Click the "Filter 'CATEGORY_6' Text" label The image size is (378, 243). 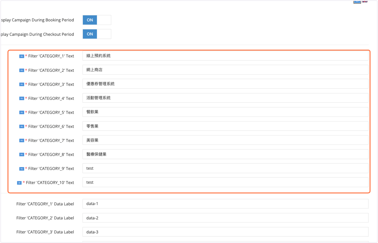51,126
